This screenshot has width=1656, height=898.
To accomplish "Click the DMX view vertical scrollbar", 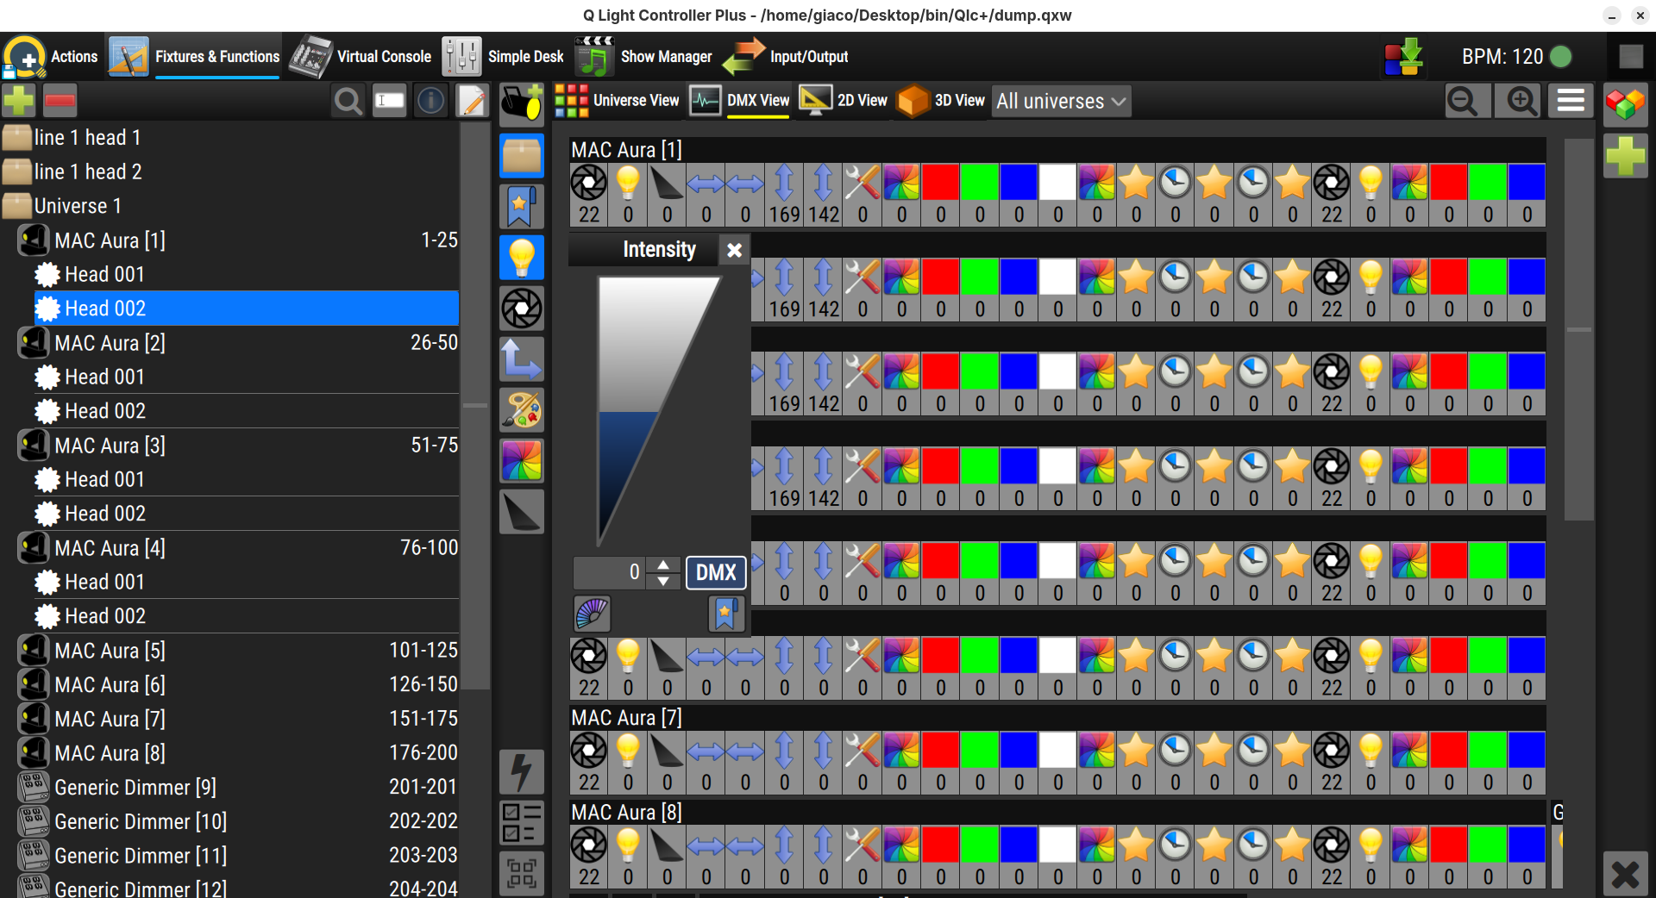I will pyautogui.click(x=1578, y=329).
